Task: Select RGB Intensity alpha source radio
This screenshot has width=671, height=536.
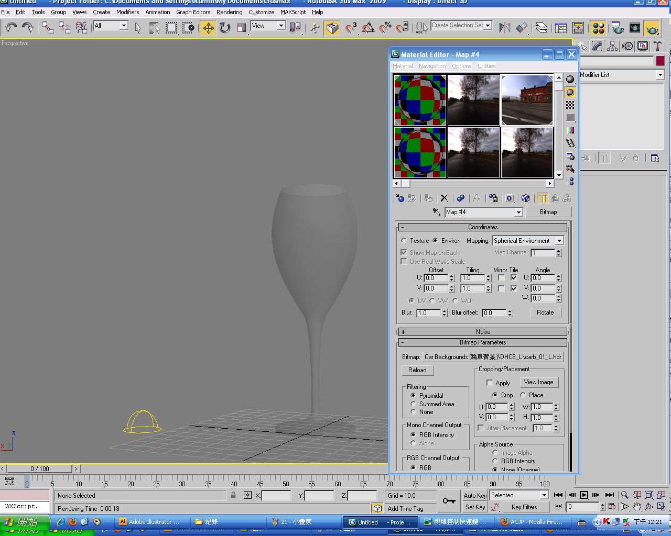Action: (494, 461)
